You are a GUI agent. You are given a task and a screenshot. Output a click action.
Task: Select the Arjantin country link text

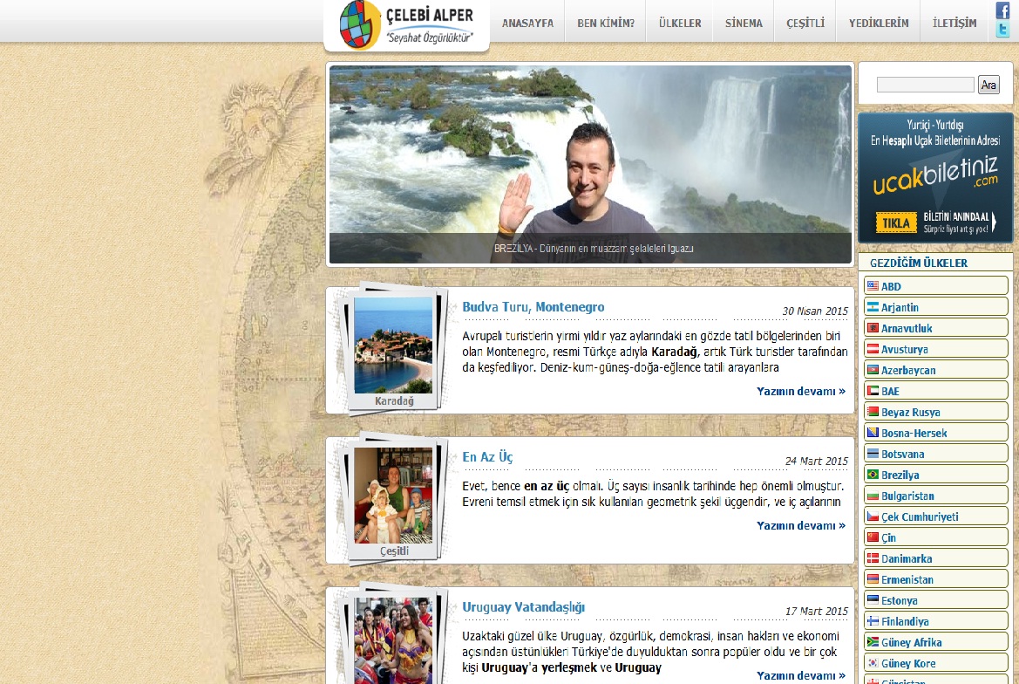[x=900, y=307]
